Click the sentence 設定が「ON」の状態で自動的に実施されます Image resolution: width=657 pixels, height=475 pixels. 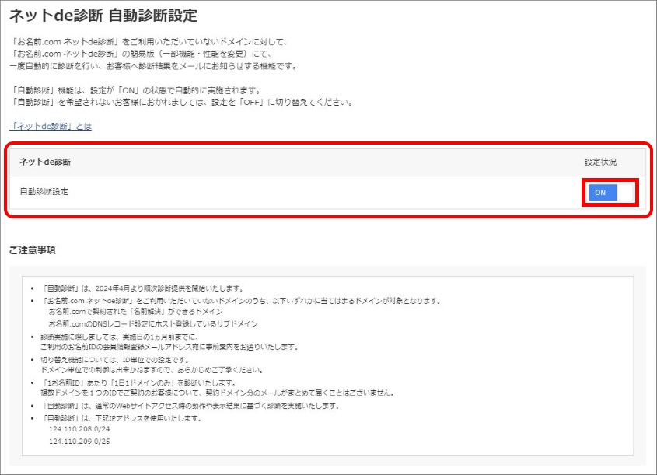click(136, 90)
